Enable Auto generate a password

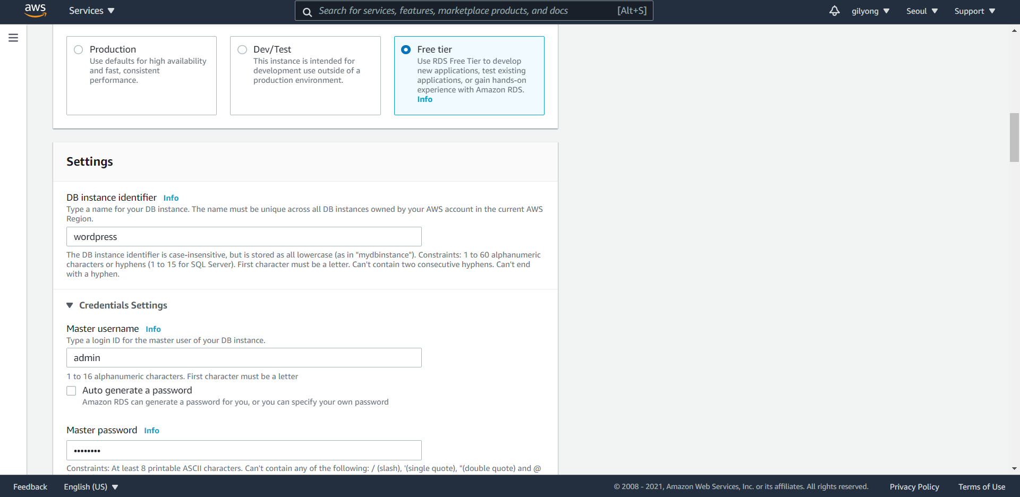[x=71, y=391]
